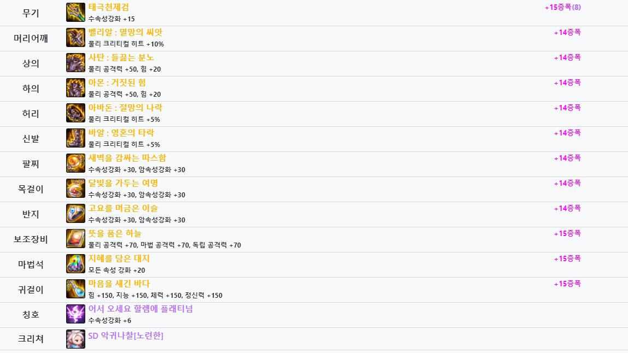
Task: Click the 새벽을 감싸는 따스함 bracelet icon
Action: pyautogui.click(x=75, y=163)
